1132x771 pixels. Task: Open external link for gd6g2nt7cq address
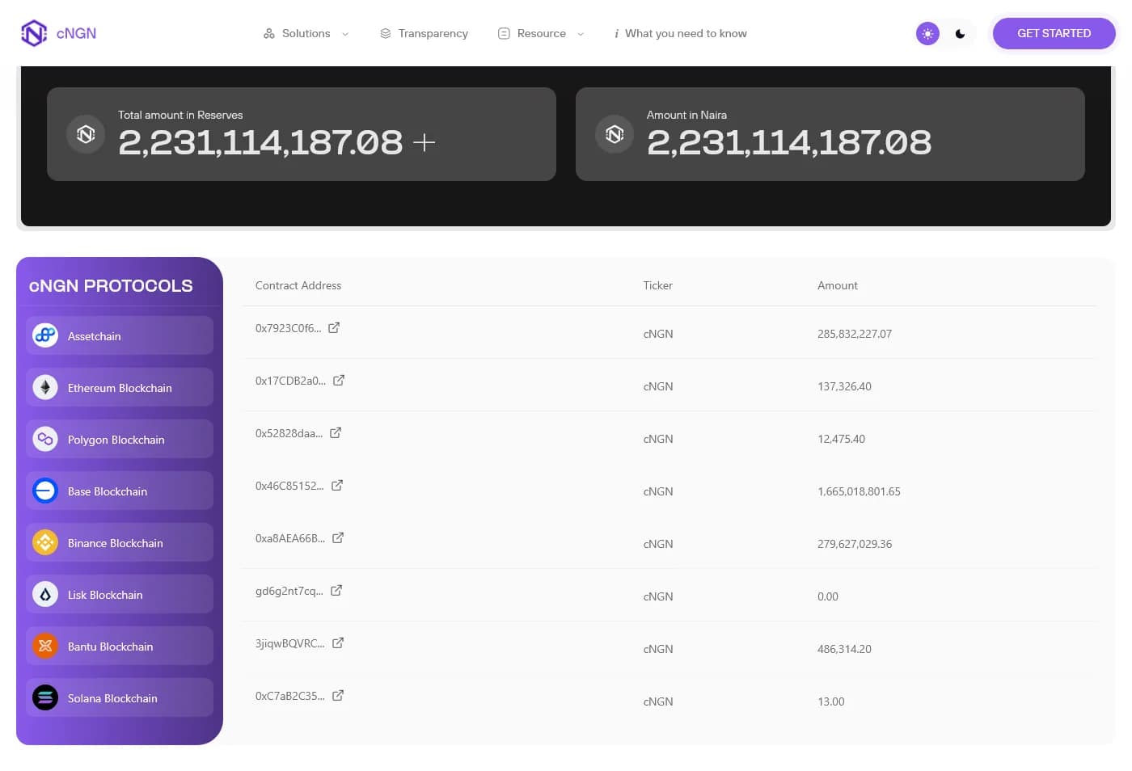click(x=336, y=590)
